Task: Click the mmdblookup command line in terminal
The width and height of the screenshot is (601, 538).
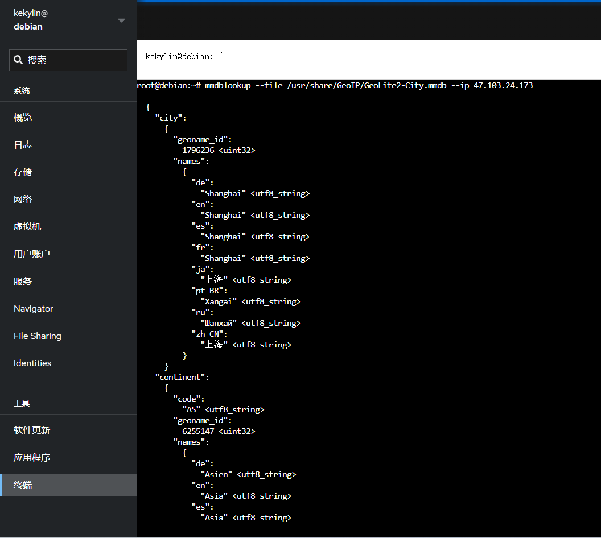Action: [x=335, y=85]
